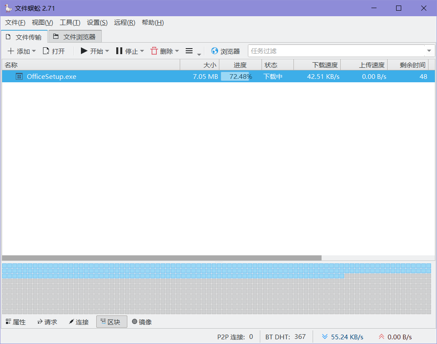Click the 打开 file icon
Image resolution: width=437 pixels, height=344 pixels.
pos(46,51)
